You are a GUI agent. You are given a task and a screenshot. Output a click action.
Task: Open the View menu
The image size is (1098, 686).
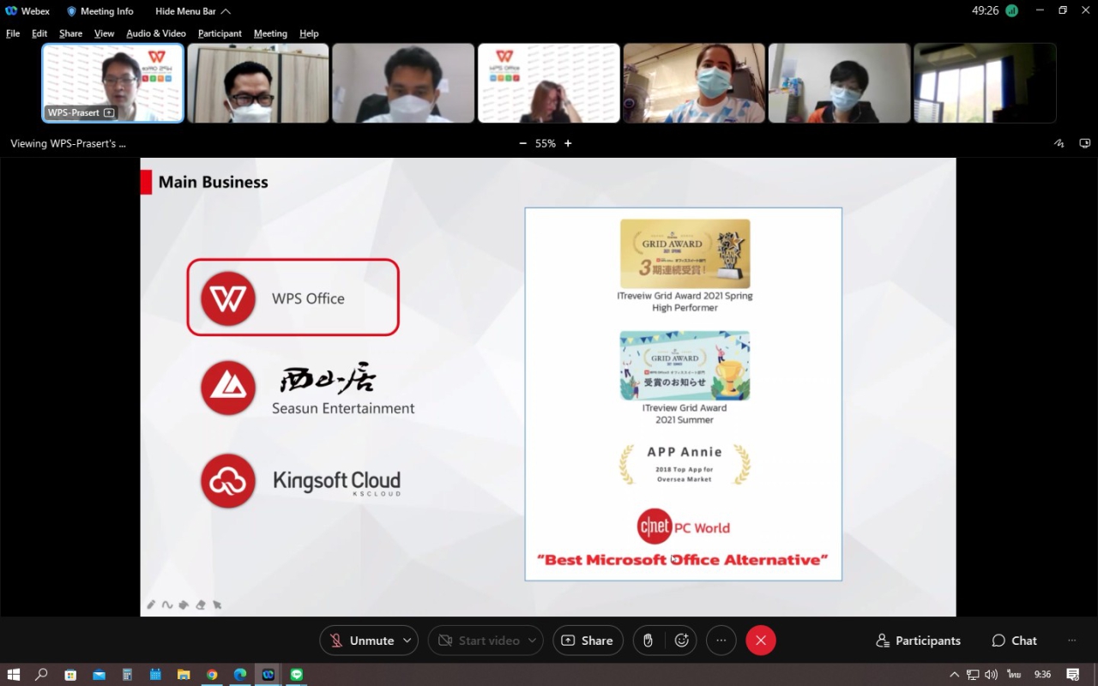[x=104, y=33]
